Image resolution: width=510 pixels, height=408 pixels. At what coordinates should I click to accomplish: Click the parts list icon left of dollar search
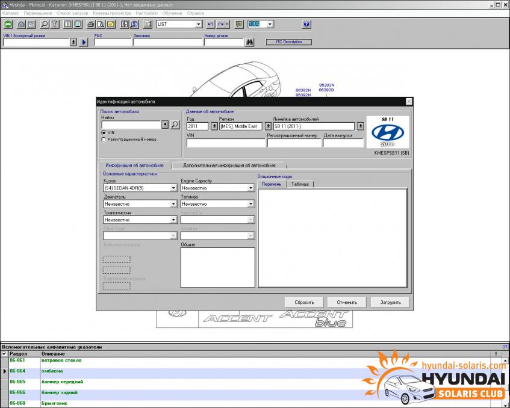pos(124,24)
